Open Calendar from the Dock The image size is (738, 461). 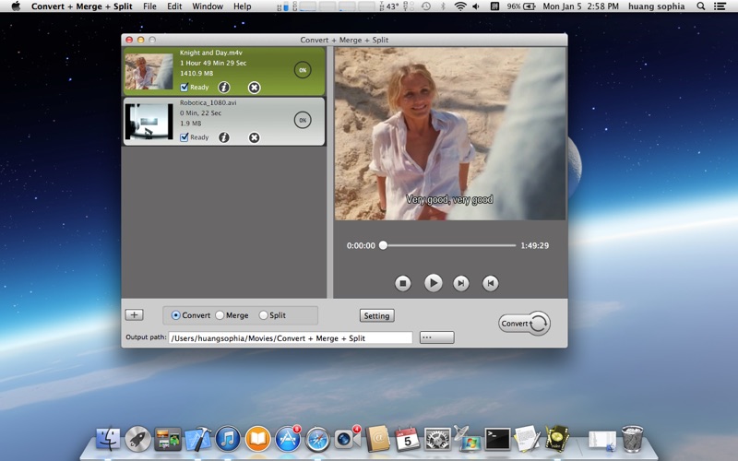pyautogui.click(x=407, y=439)
